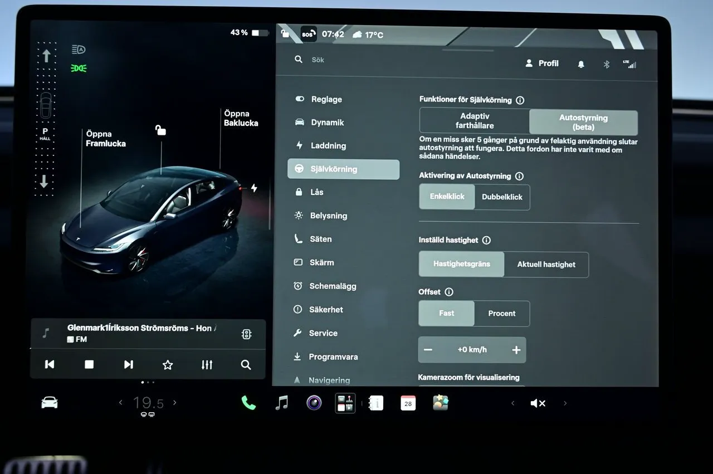The height and width of the screenshot is (474, 713).
Task: Open Bluetooth settings icon
Action: coord(607,64)
